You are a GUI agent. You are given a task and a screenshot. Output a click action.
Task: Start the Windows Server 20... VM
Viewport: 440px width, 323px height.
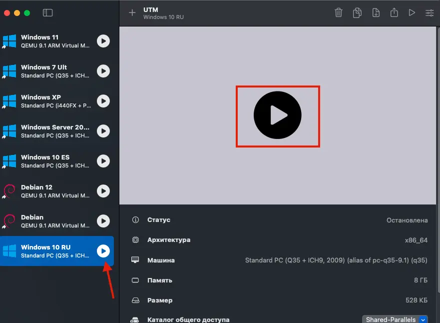point(103,131)
